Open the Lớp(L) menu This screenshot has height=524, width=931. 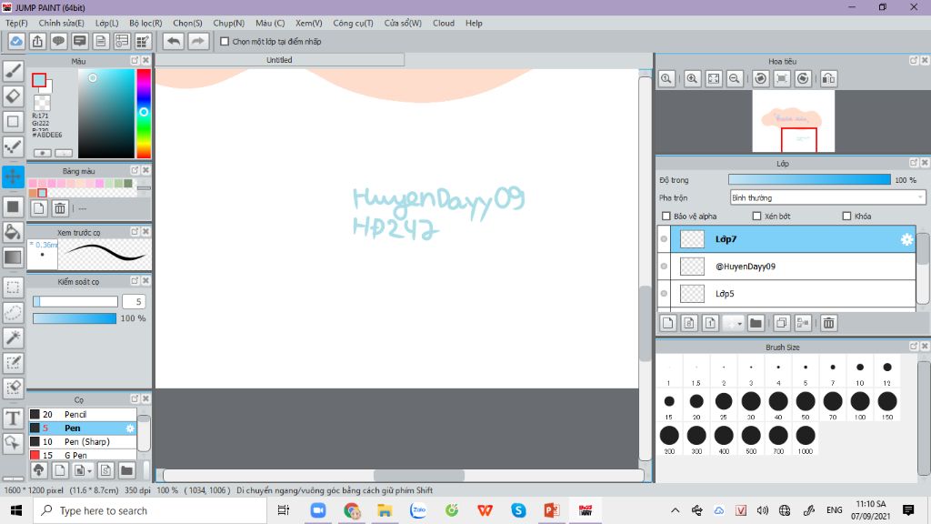107,23
